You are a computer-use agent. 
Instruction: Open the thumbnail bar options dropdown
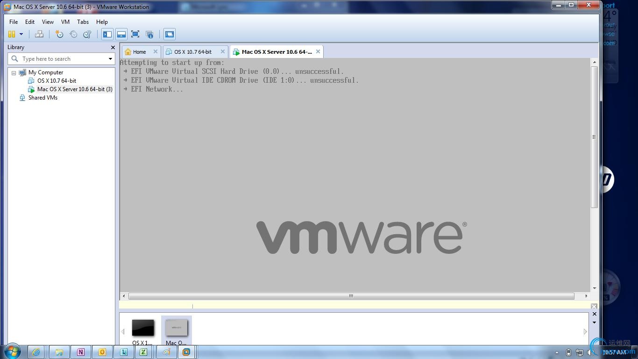(594, 323)
